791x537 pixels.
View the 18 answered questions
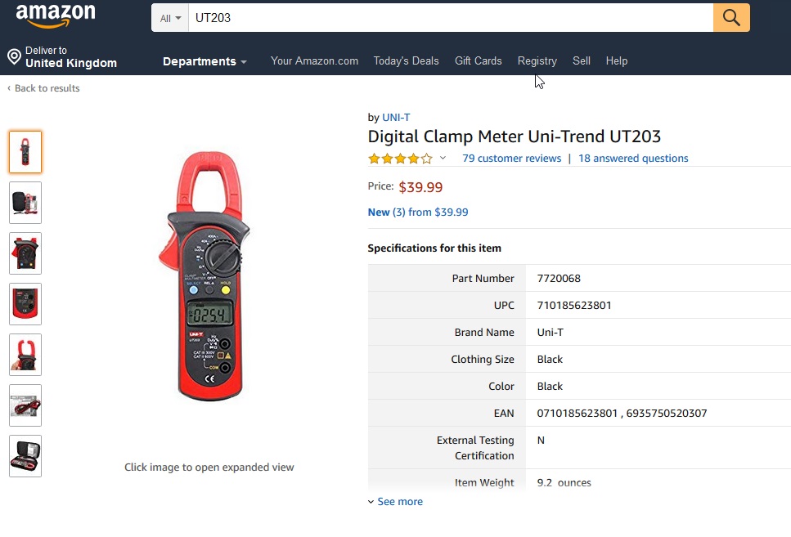click(633, 159)
